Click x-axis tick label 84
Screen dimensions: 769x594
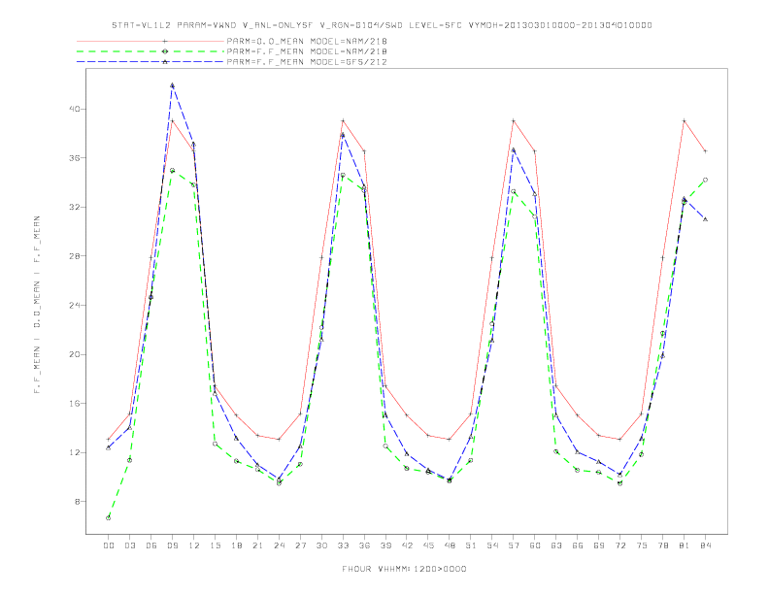[706, 545]
